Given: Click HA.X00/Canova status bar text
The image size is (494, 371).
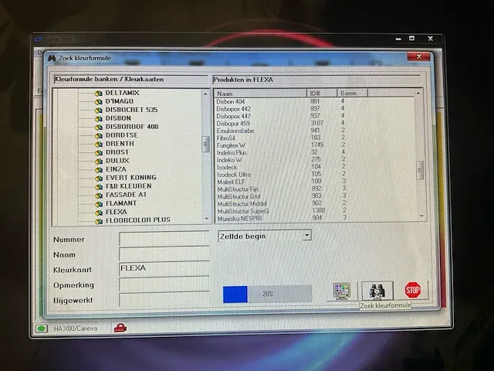Looking at the screenshot, I should point(76,328).
